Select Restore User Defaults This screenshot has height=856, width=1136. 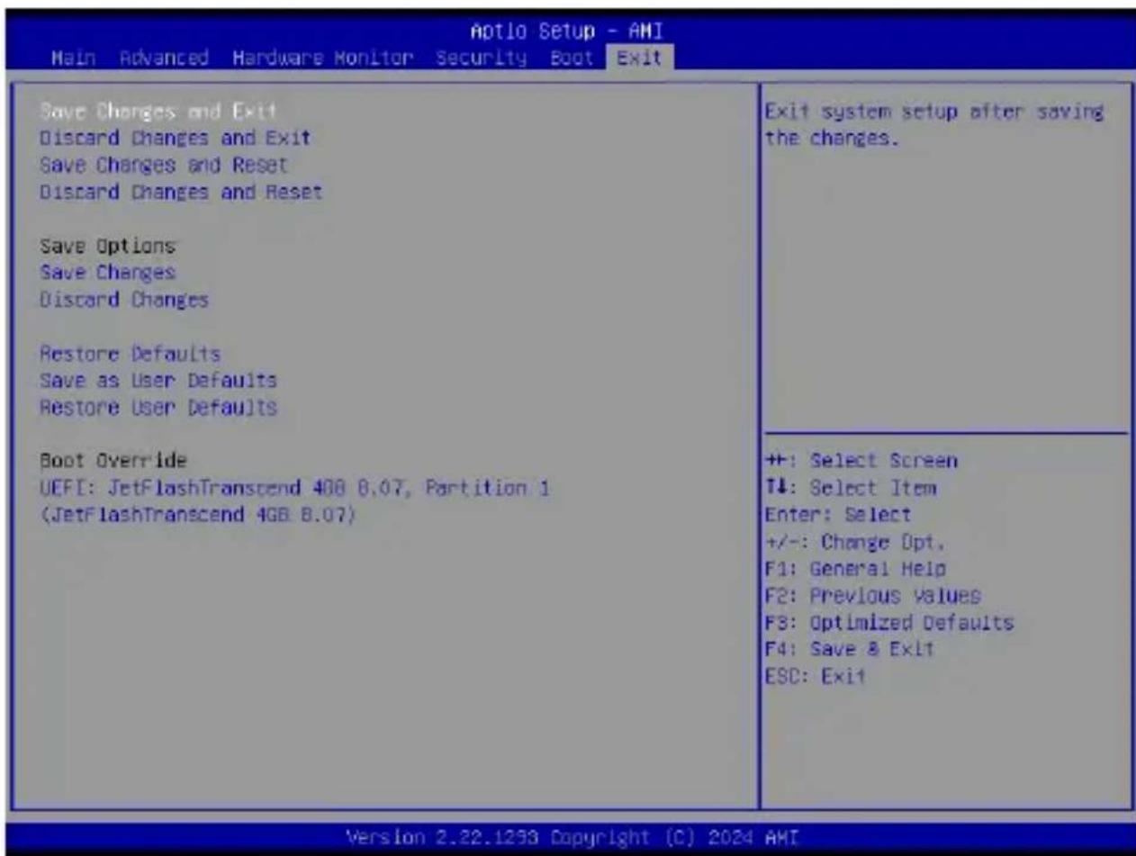[x=158, y=407]
